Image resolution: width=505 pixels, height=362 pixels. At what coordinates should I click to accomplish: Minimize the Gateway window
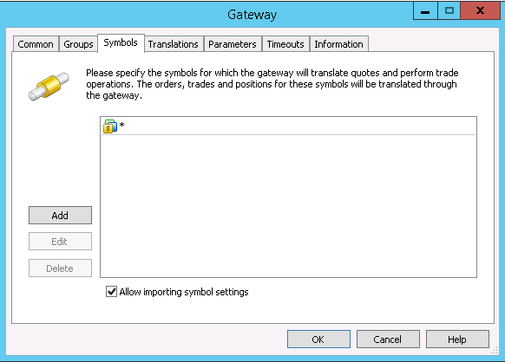point(425,11)
